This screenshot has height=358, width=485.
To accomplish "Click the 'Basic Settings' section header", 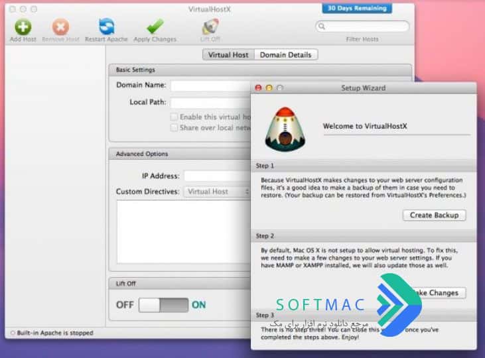I will pyautogui.click(x=135, y=70).
